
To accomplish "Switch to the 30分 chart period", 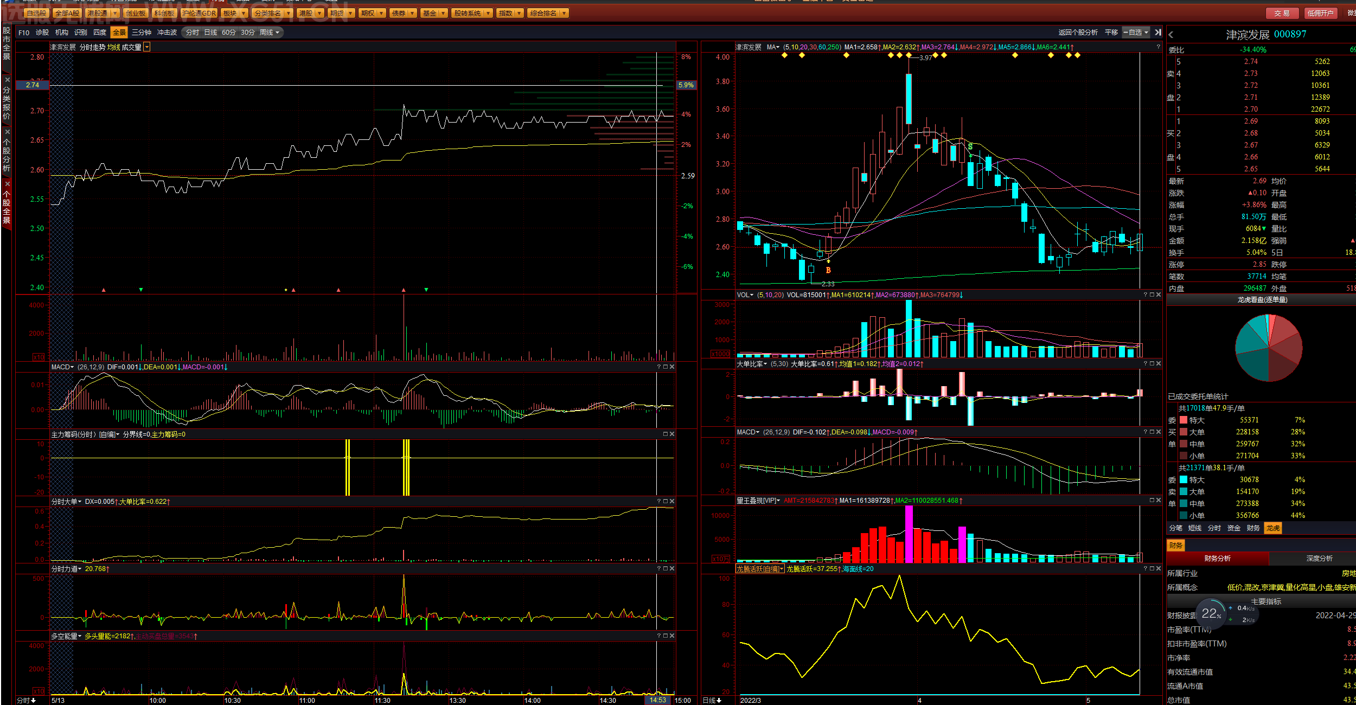I will (x=248, y=33).
